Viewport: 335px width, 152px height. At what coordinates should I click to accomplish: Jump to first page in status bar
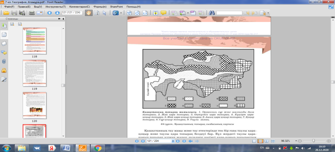137,141
